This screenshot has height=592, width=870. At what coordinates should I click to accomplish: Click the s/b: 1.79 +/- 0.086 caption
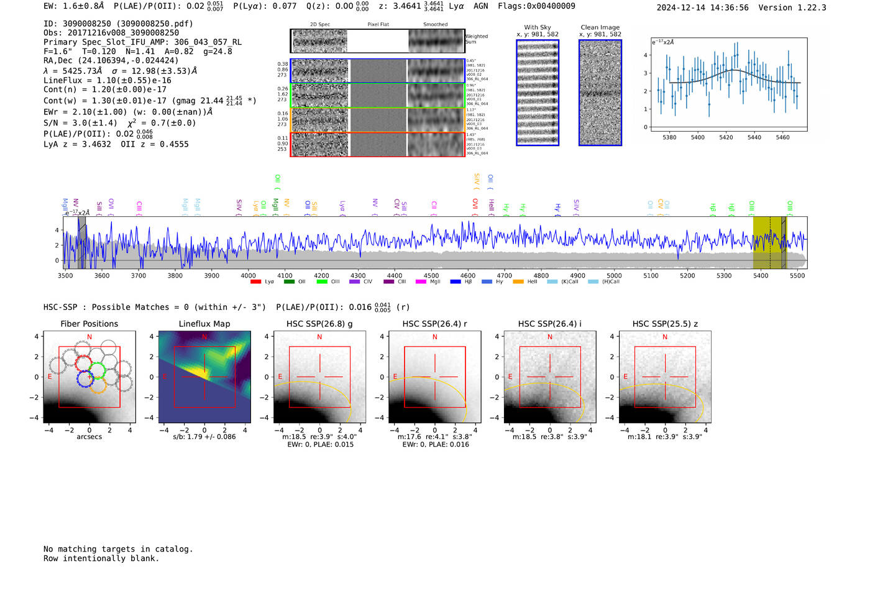[x=204, y=437]
